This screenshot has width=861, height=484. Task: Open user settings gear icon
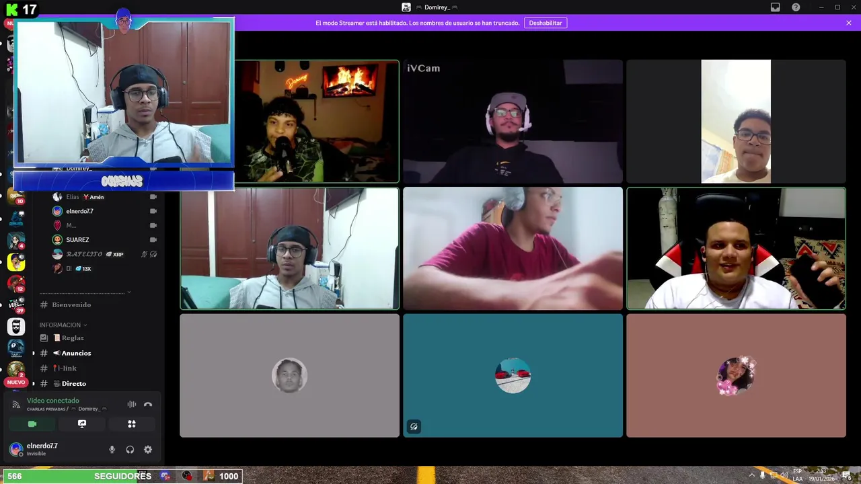148,450
